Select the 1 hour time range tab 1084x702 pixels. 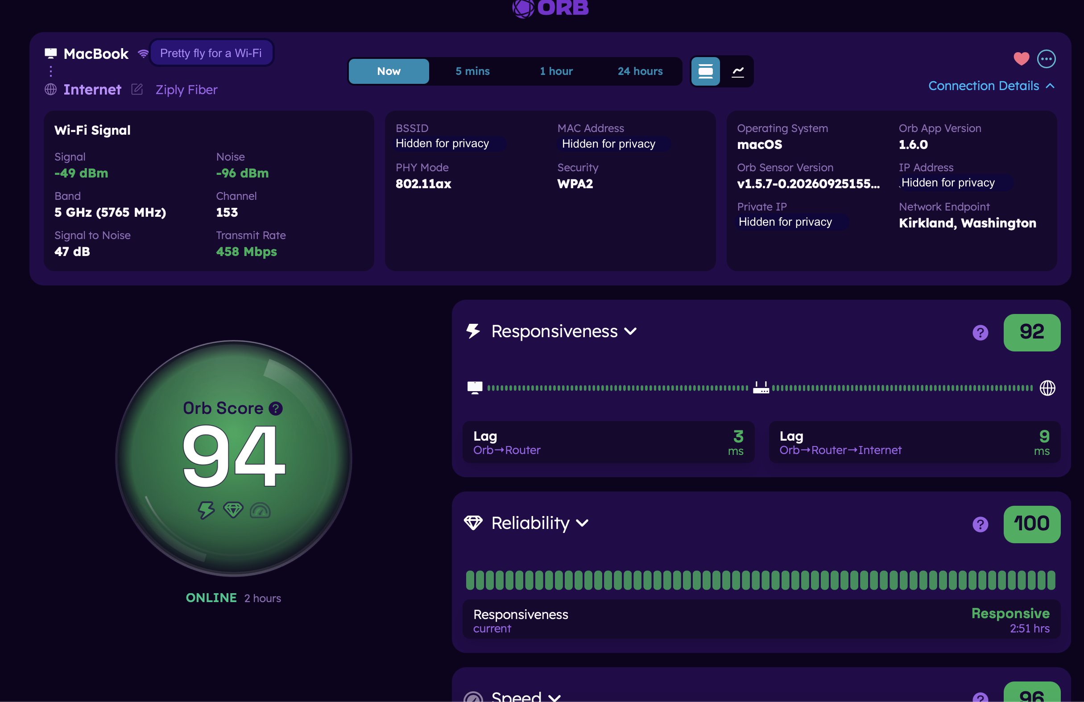tap(556, 71)
